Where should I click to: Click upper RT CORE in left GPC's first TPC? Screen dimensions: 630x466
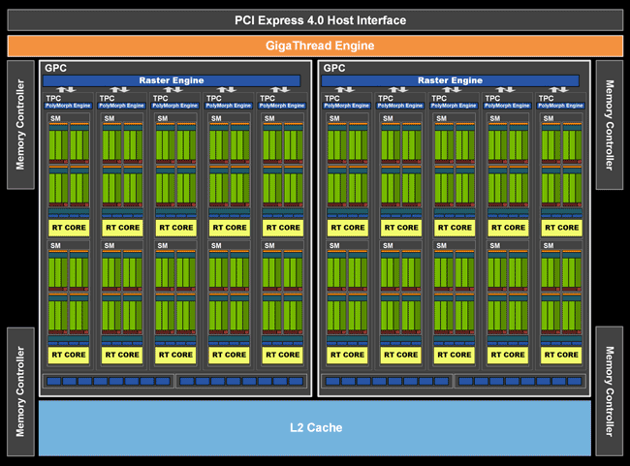pyautogui.click(x=69, y=228)
